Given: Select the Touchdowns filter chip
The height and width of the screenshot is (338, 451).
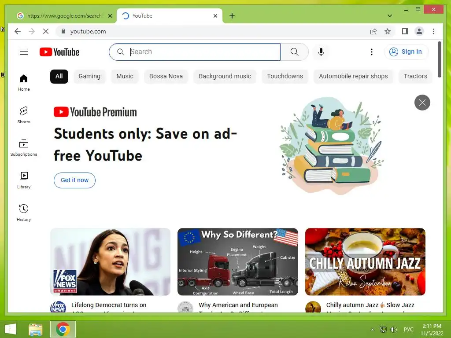Looking at the screenshot, I should tap(285, 77).
